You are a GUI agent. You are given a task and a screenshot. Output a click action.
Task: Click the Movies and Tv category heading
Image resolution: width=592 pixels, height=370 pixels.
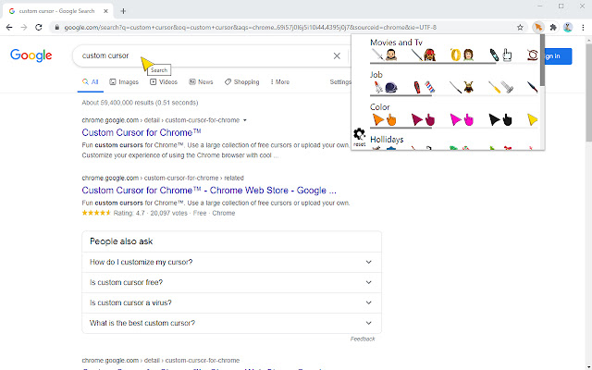click(x=396, y=43)
